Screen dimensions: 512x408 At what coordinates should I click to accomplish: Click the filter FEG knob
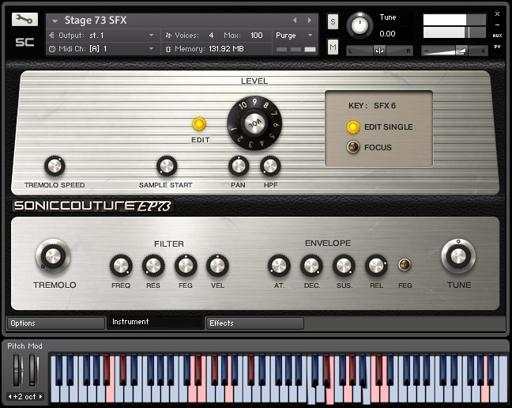click(186, 266)
